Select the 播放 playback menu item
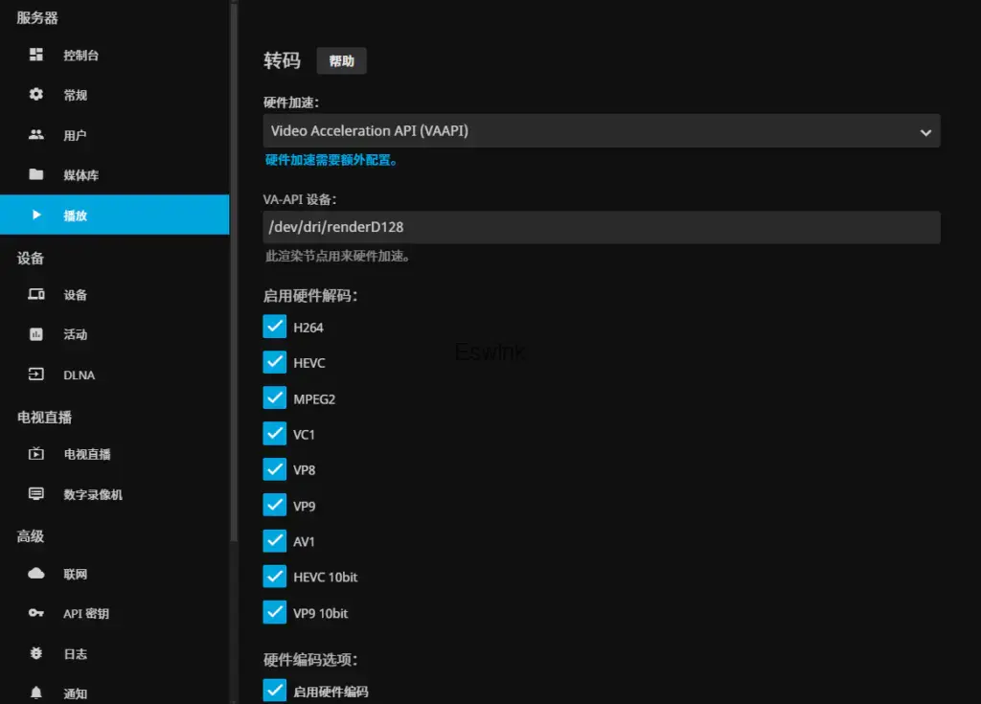This screenshot has height=704, width=981. (114, 216)
